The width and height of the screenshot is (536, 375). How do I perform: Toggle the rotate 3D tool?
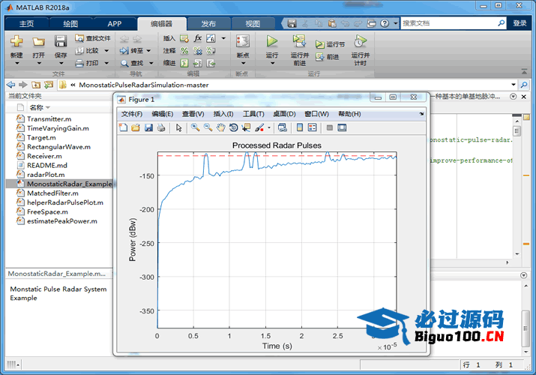click(233, 127)
